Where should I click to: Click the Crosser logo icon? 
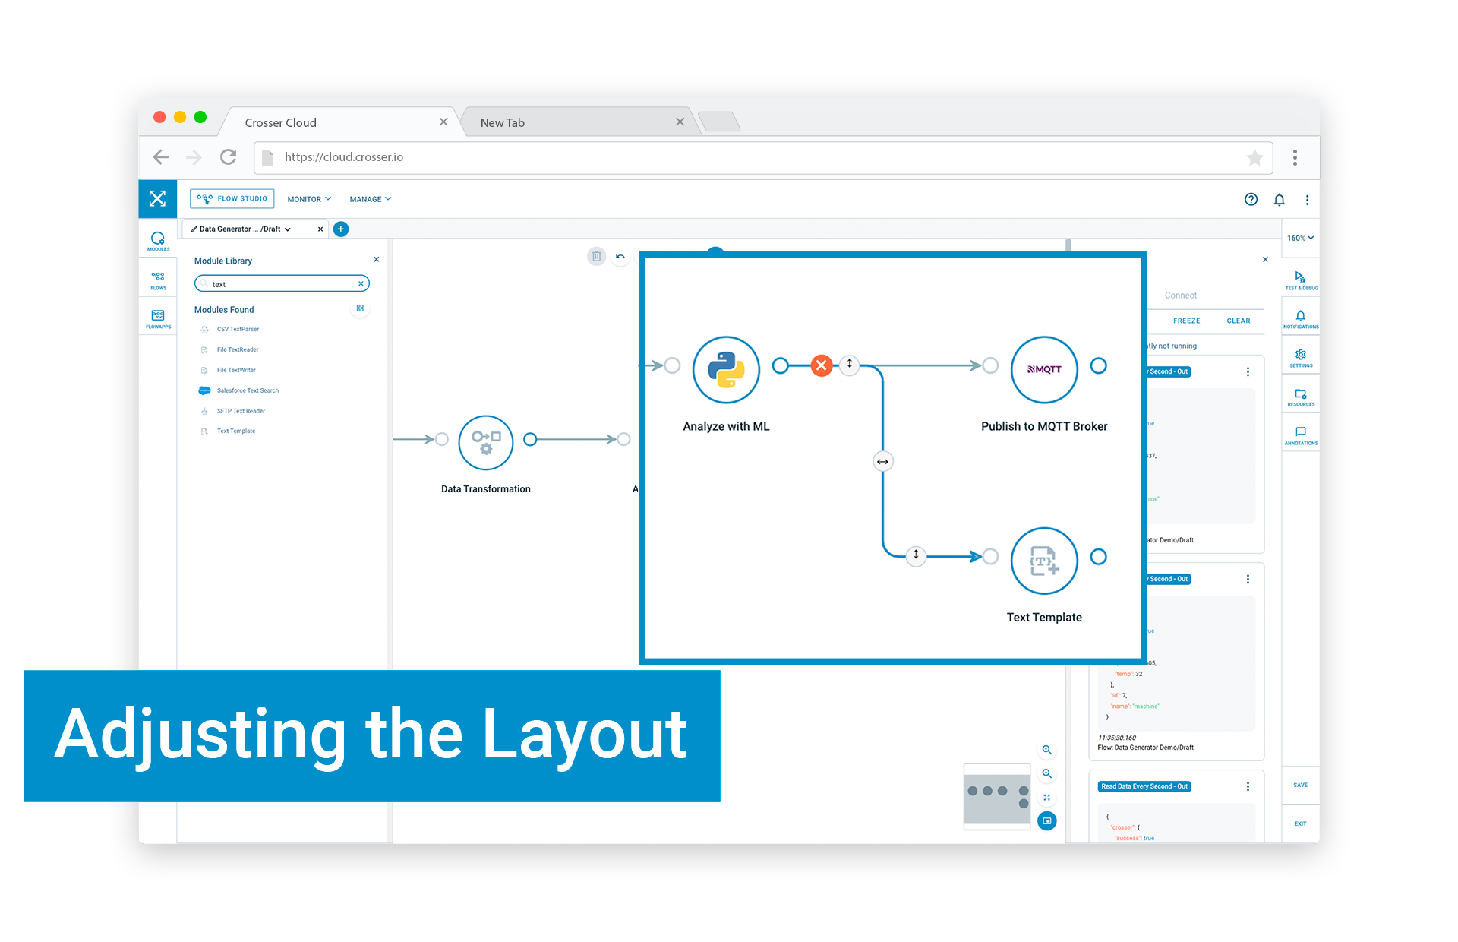coord(157,198)
